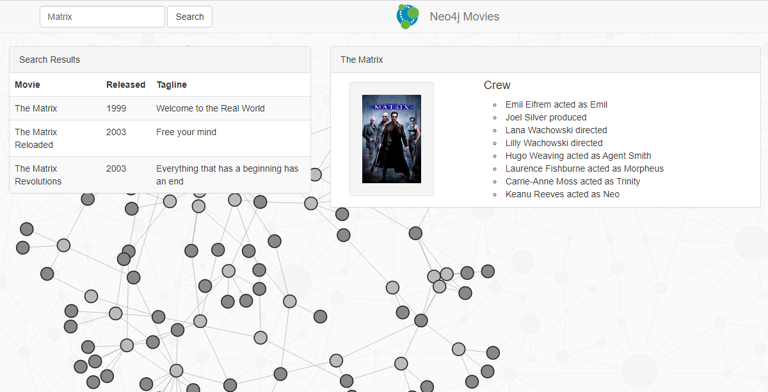Click the Neo4j Movies logo icon
This screenshot has height=392, width=768.
tap(407, 16)
